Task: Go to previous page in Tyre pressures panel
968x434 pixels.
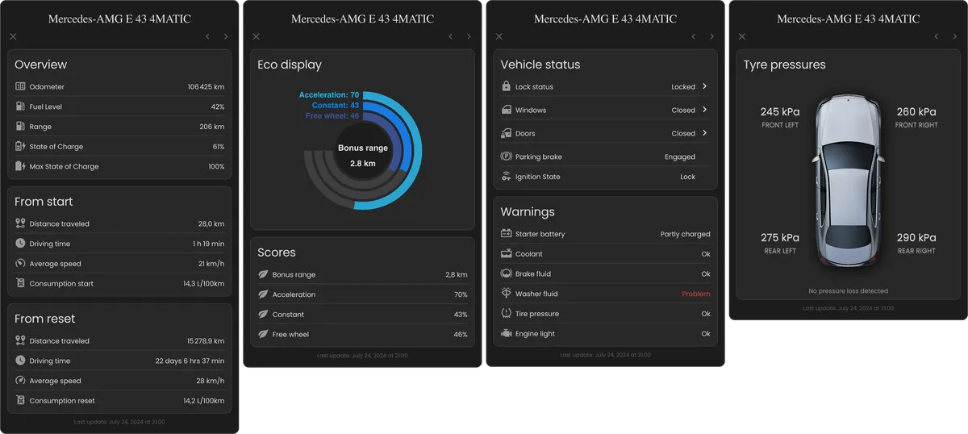Action: 936,36
